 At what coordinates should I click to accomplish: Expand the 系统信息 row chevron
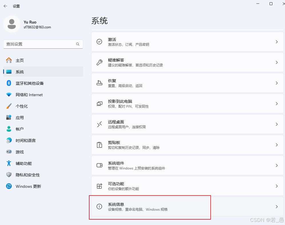[277, 207]
